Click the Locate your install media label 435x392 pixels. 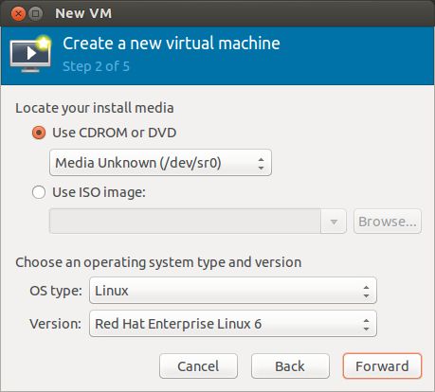(95, 108)
